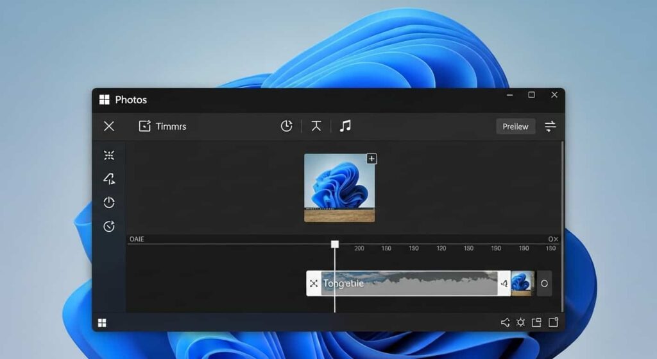Click the Photos app logo in title bar
The image size is (657, 359).
click(x=105, y=100)
